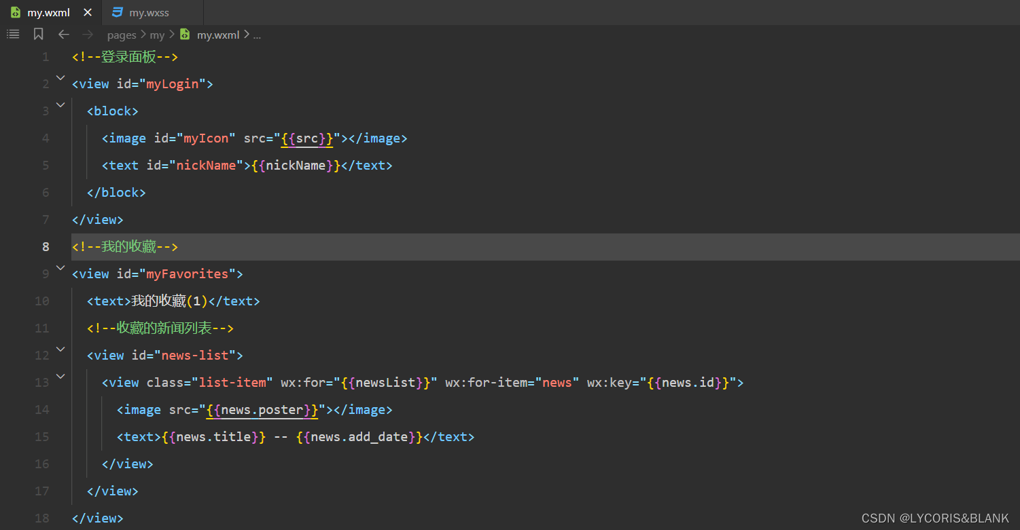Screen dimensions: 1020x530
Task: Click the {{news.title}} binding
Action: coord(213,437)
